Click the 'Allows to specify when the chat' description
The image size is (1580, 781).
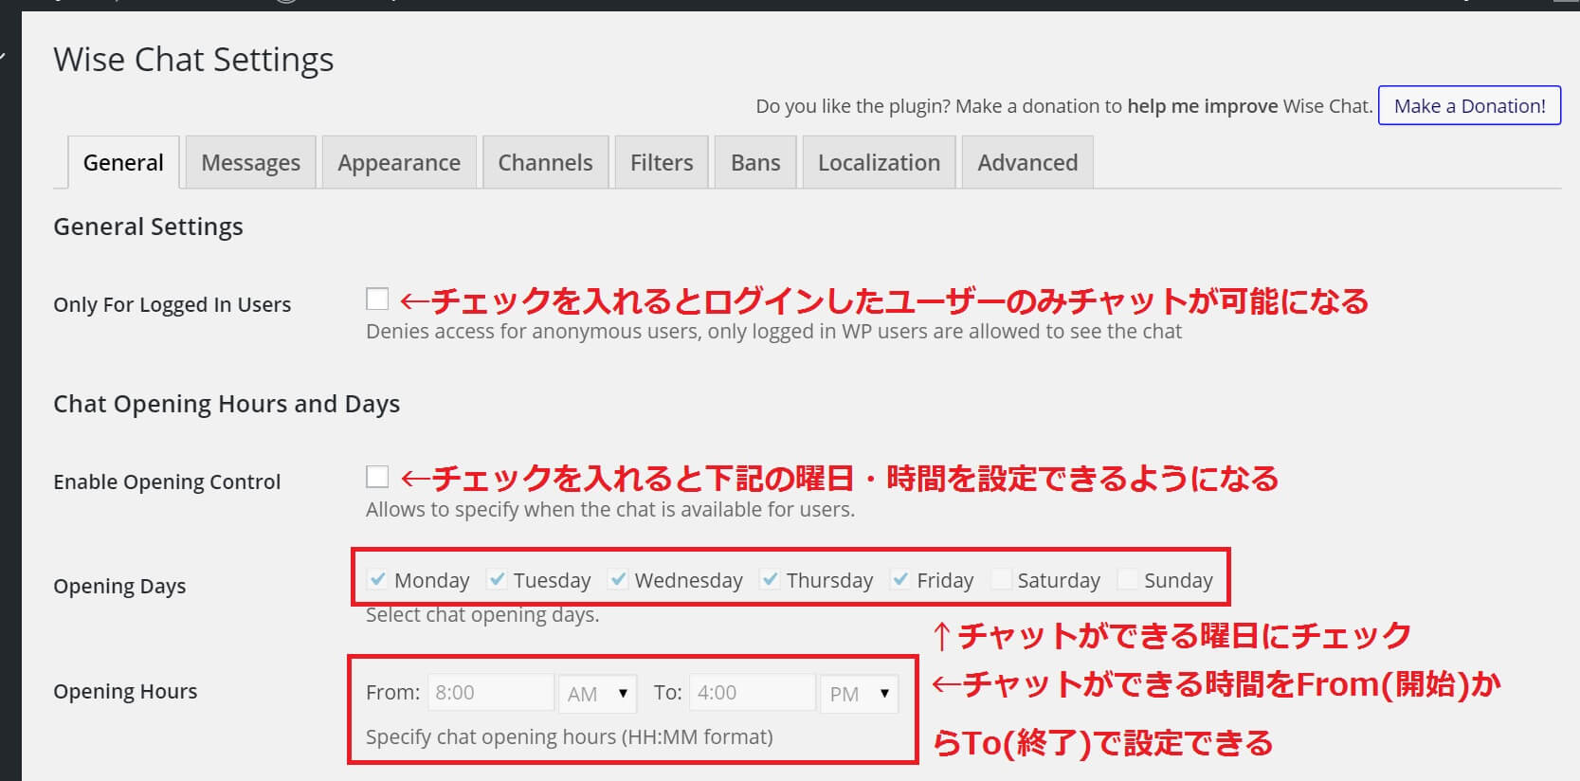[x=610, y=510]
